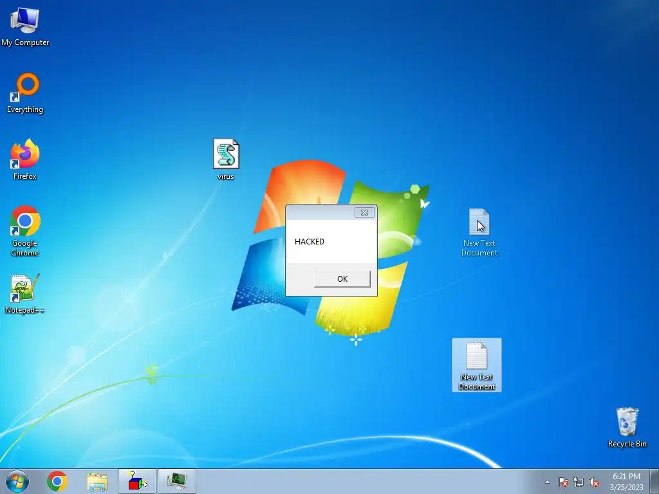Open Chrome from the taskbar
The image size is (659, 494).
click(x=57, y=481)
